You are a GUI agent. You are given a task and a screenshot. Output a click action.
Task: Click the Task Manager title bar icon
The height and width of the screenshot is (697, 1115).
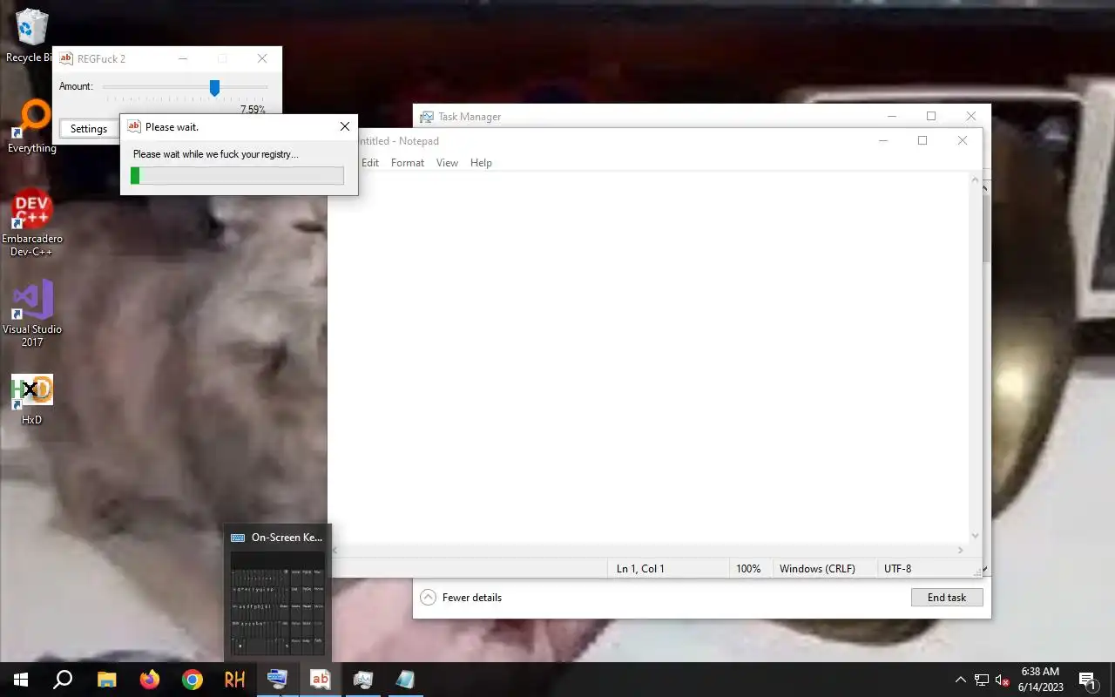426,117
